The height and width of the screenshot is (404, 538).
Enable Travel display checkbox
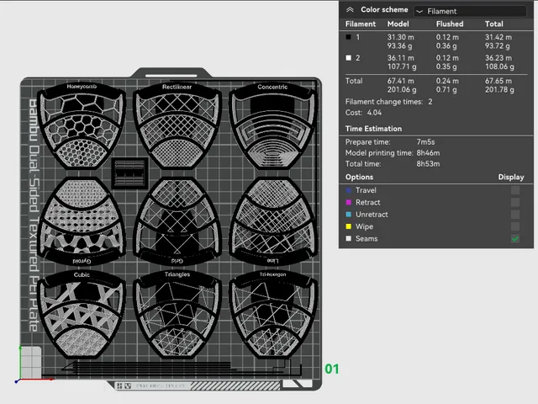click(x=515, y=190)
